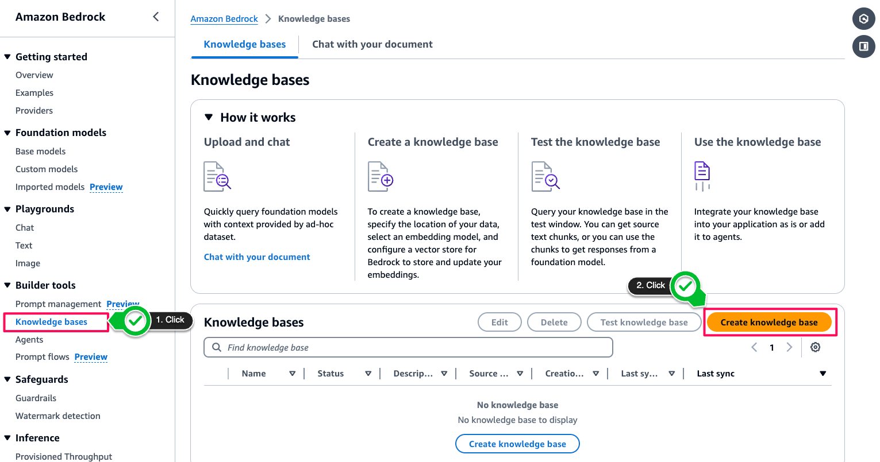Switch to the Chat with your document tab
The width and height of the screenshot is (880, 462).
[372, 44]
